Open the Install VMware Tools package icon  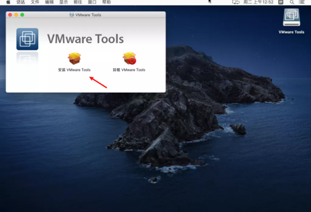tap(75, 58)
